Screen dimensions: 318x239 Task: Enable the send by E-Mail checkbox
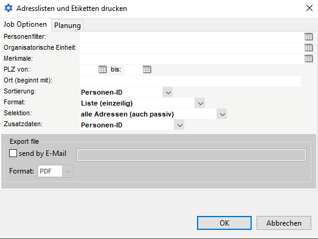pos(13,153)
